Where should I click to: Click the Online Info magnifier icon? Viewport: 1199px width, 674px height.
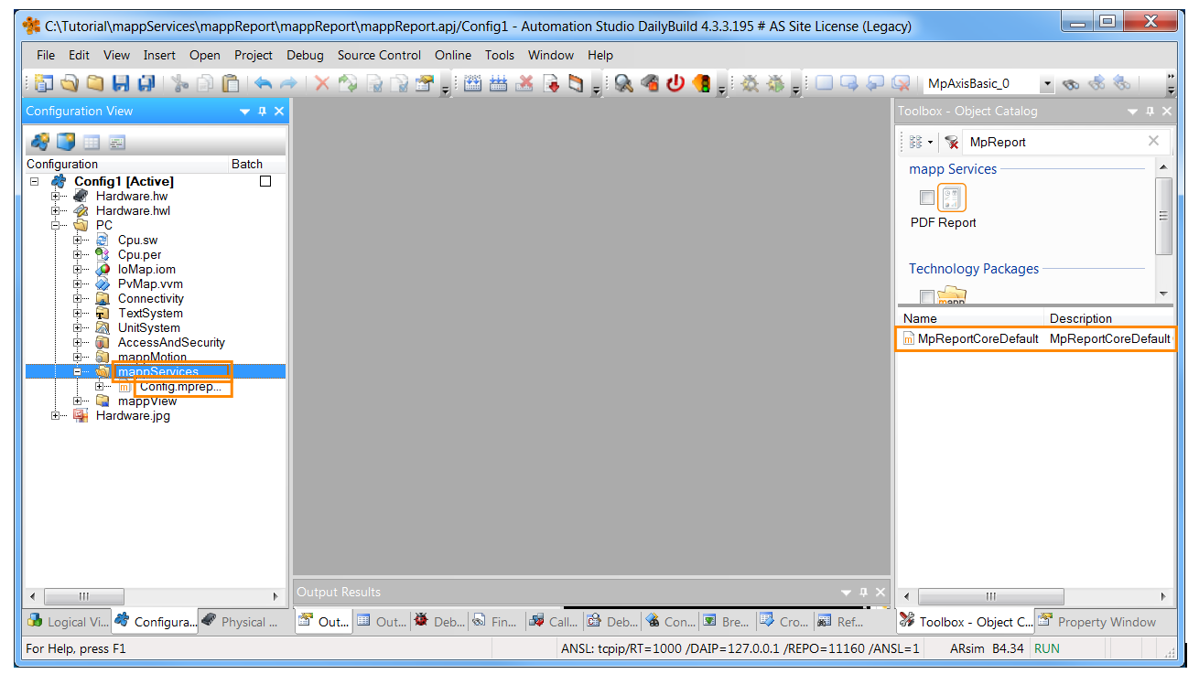pos(624,83)
